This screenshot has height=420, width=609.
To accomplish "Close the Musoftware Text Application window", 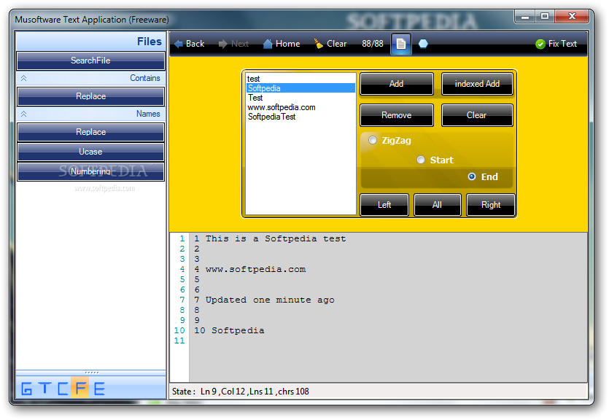I will [x=572, y=16].
